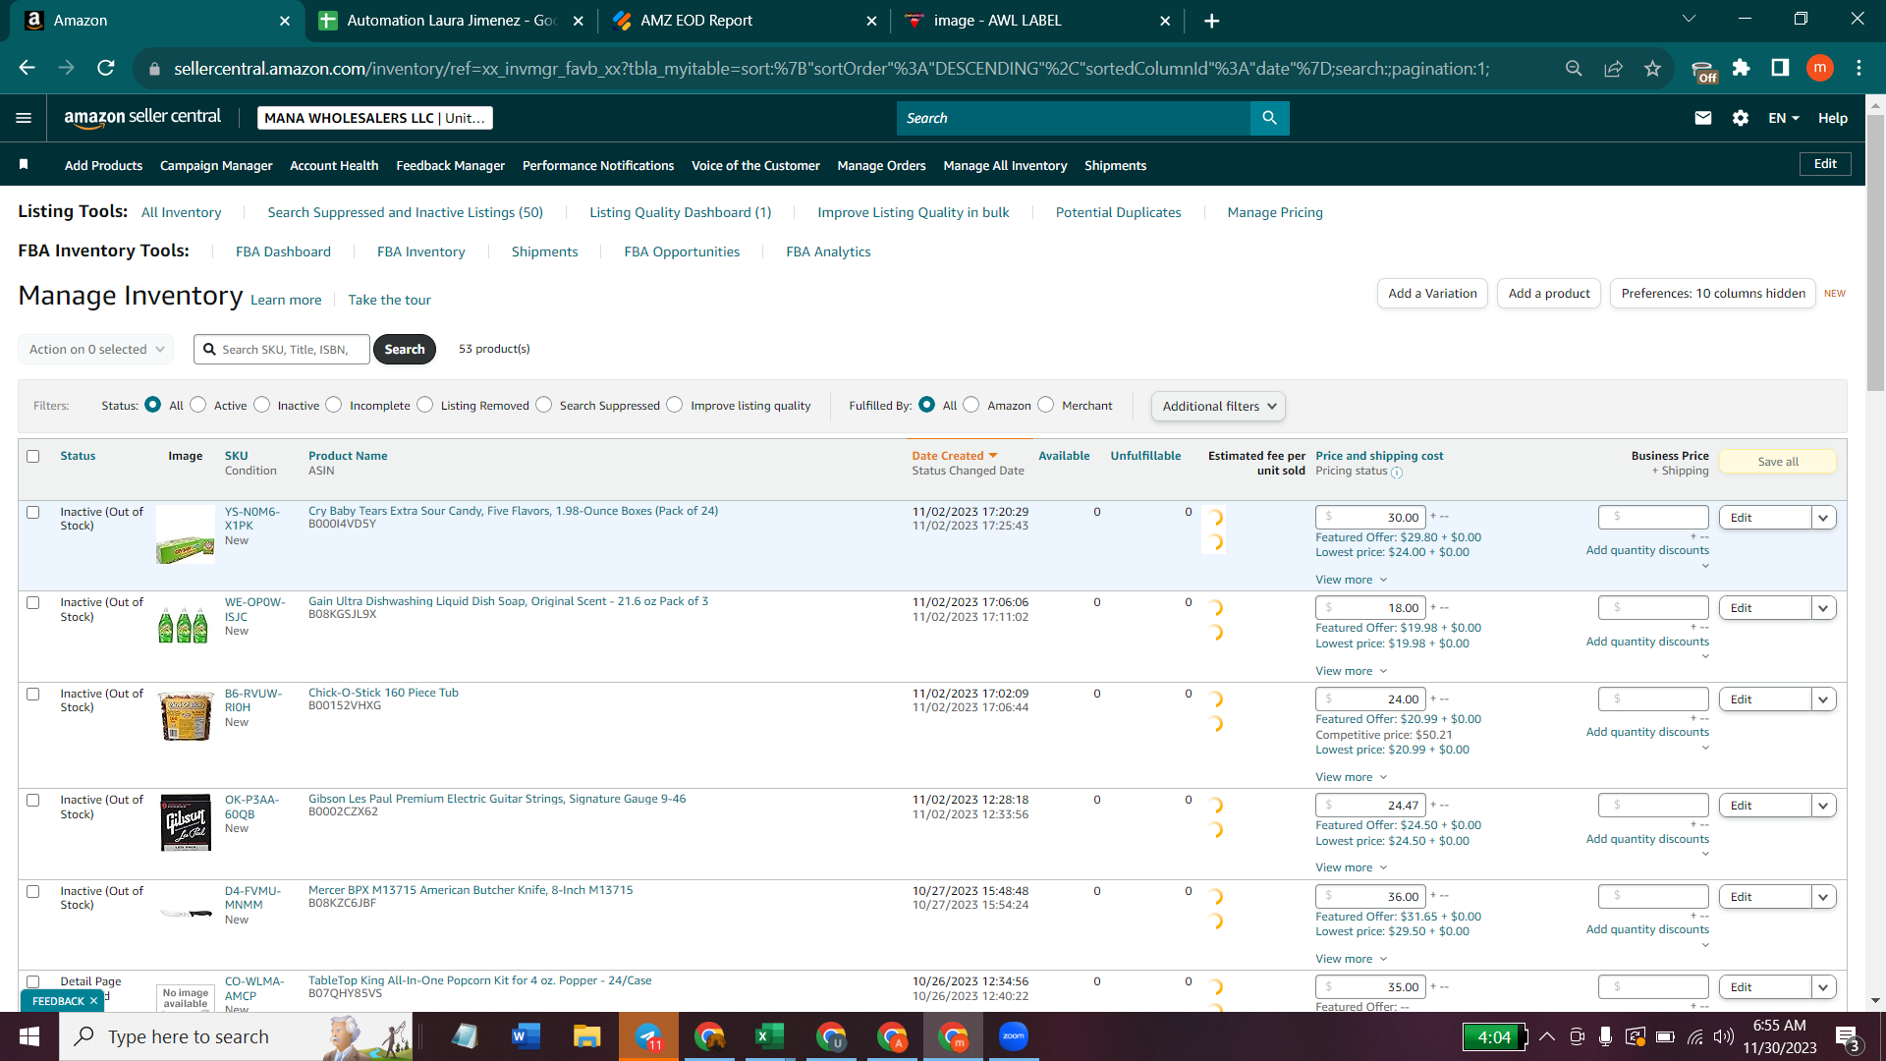
Task: Click the volume icon in system tray
Action: pyautogui.click(x=1724, y=1036)
